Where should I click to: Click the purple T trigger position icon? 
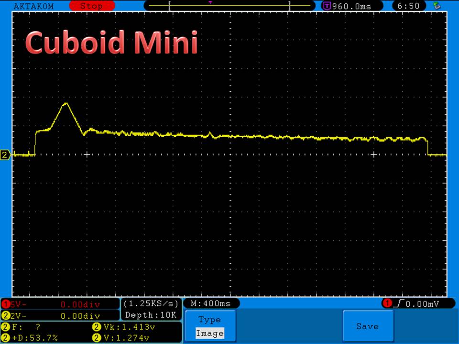click(x=327, y=6)
